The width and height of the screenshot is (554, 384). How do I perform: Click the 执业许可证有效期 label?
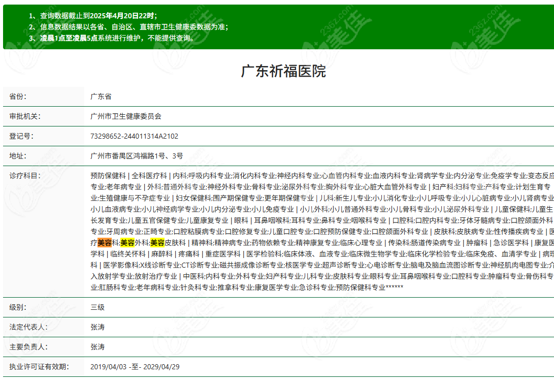(x=39, y=367)
